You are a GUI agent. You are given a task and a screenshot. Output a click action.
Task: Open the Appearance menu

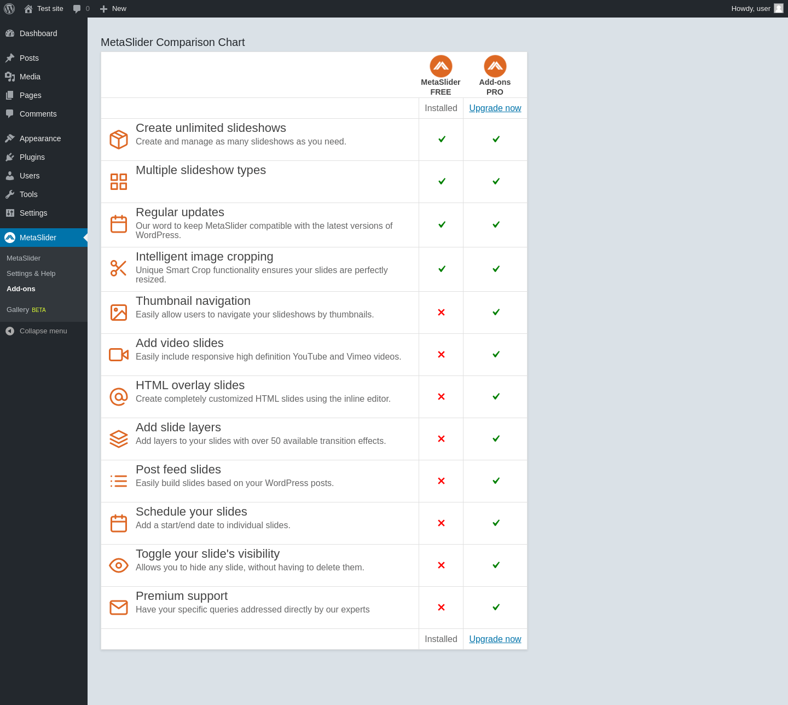pos(44,138)
